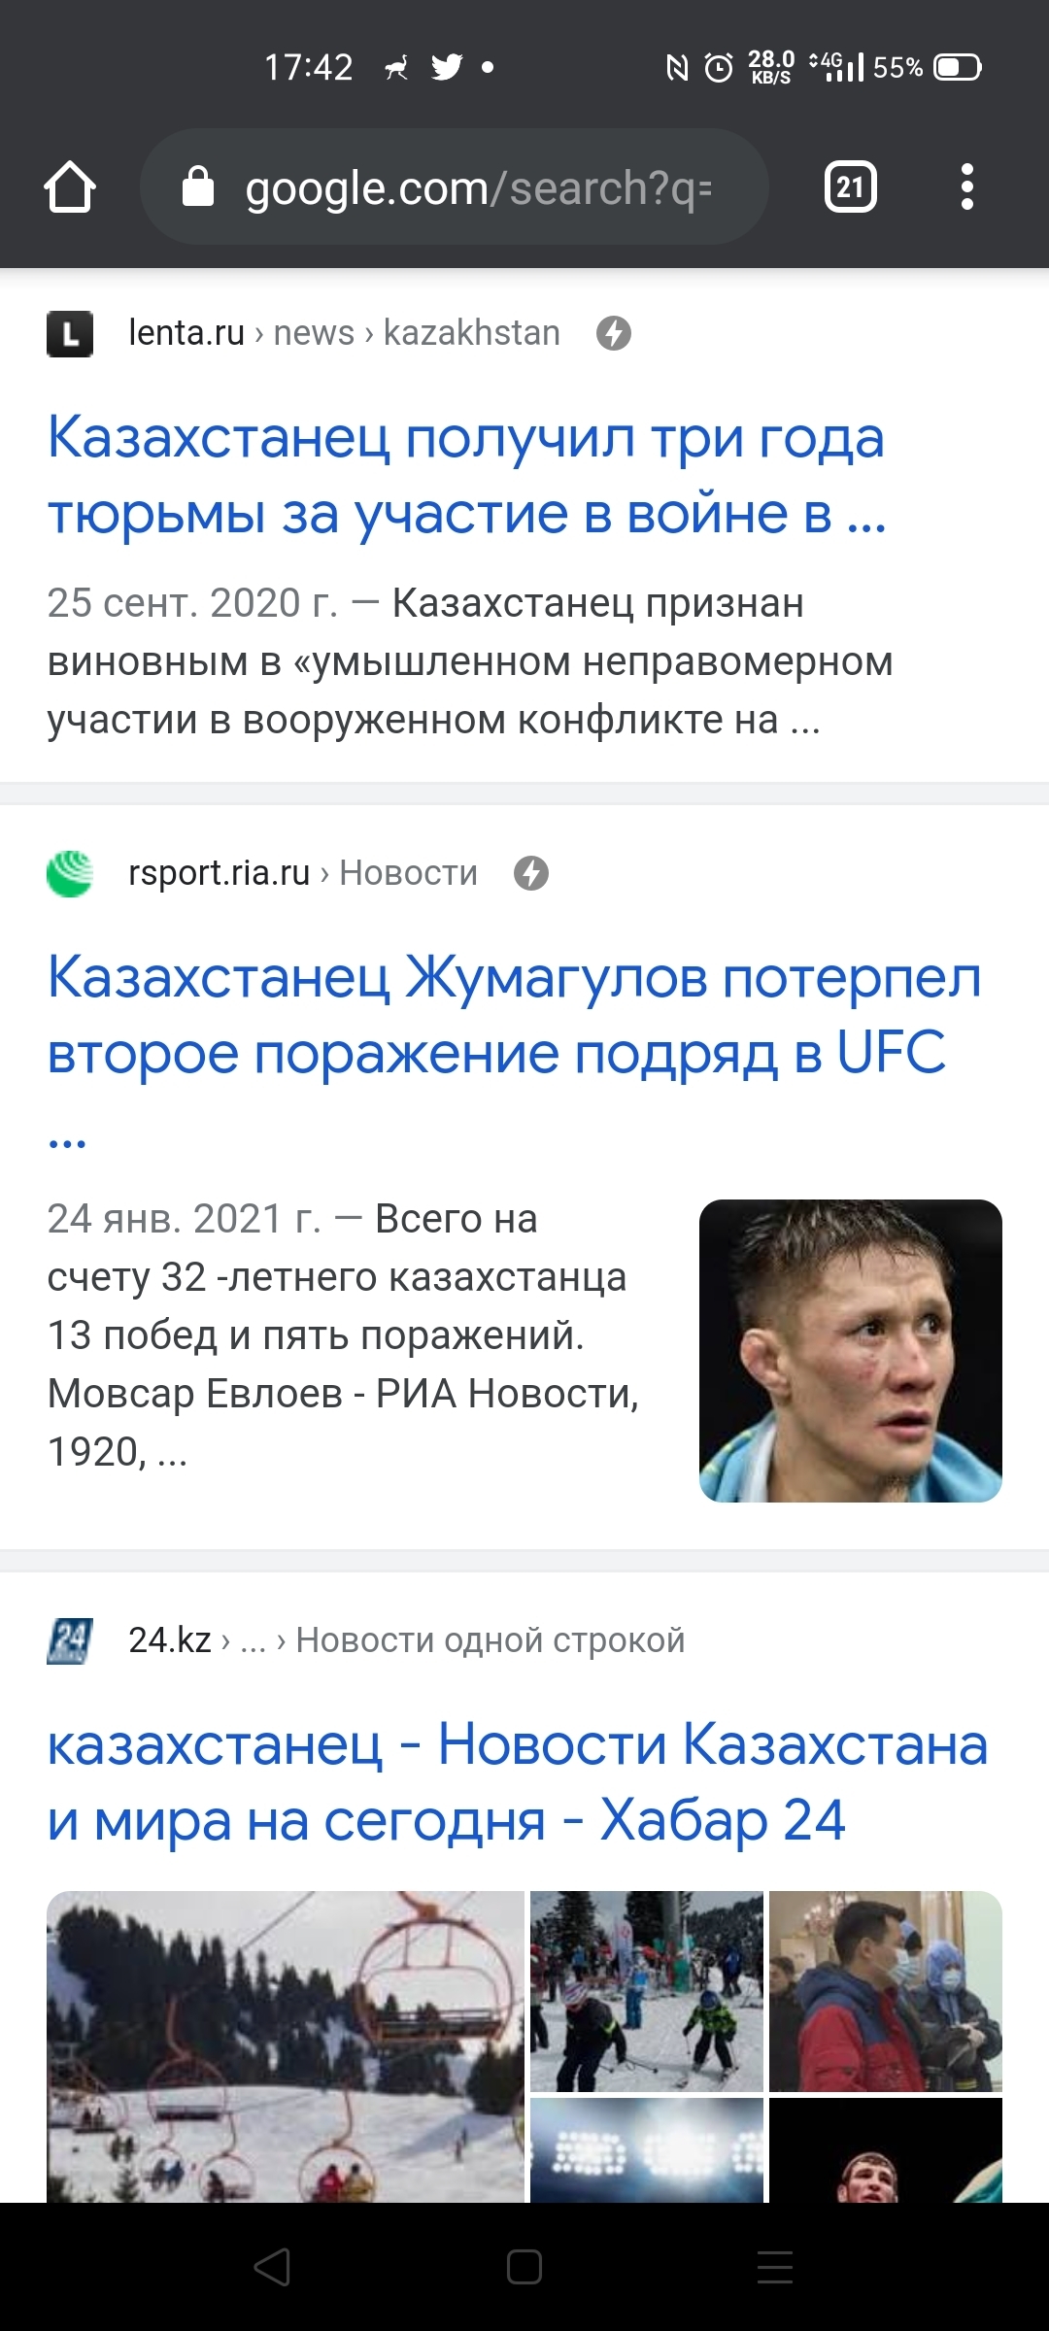Open Chrome's three-dot overflow menu
1049x2331 pixels.
pyautogui.click(x=966, y=186)
